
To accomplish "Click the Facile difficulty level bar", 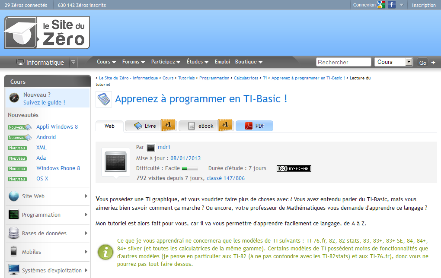I will tap(190, 168).
